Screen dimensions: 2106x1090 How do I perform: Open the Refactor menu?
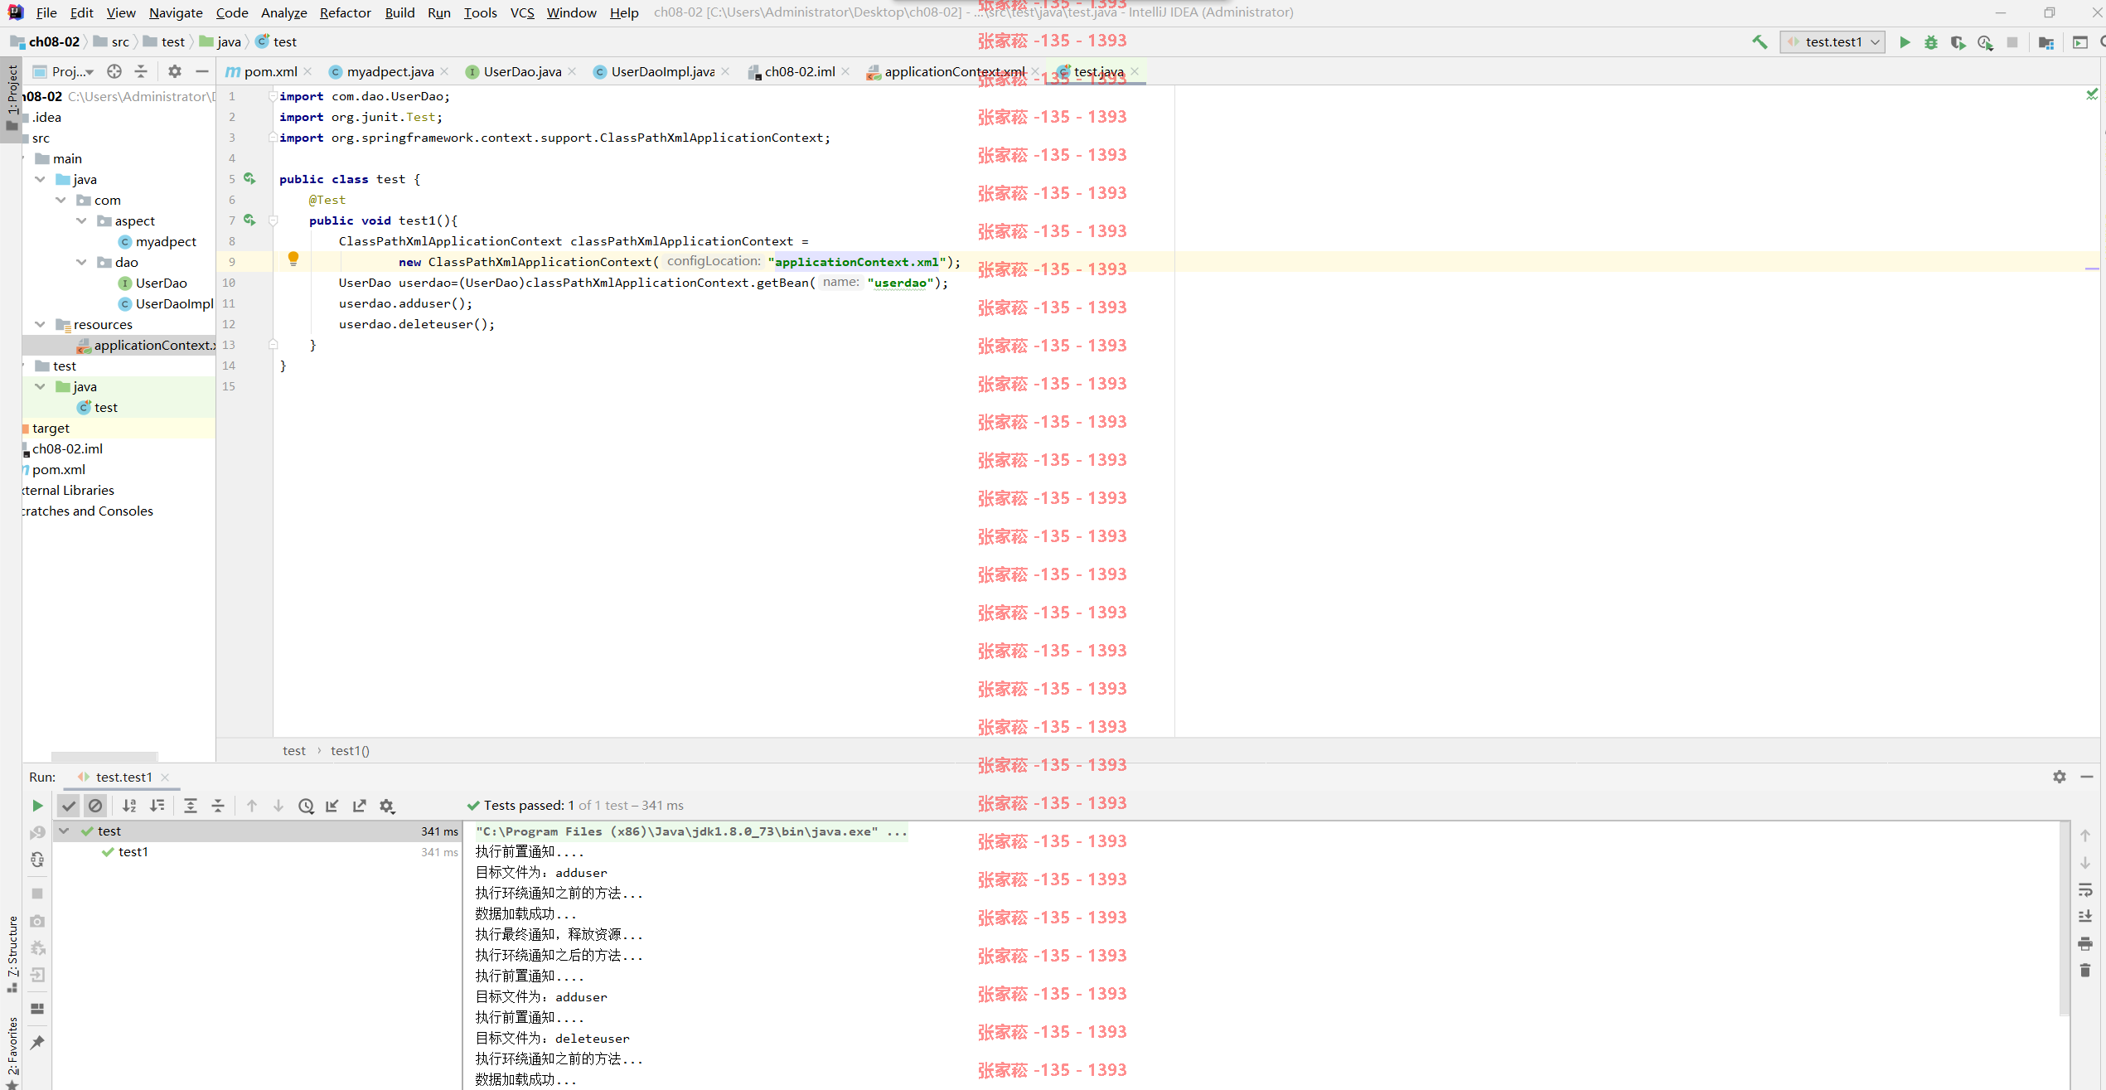tap(345, 12)
